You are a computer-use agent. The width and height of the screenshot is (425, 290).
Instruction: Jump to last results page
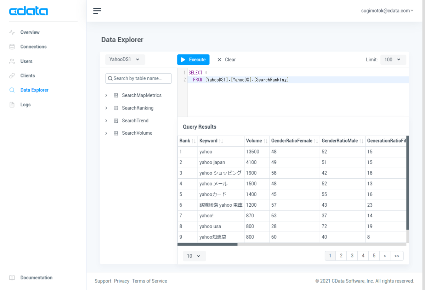click(x=397, y=256)
